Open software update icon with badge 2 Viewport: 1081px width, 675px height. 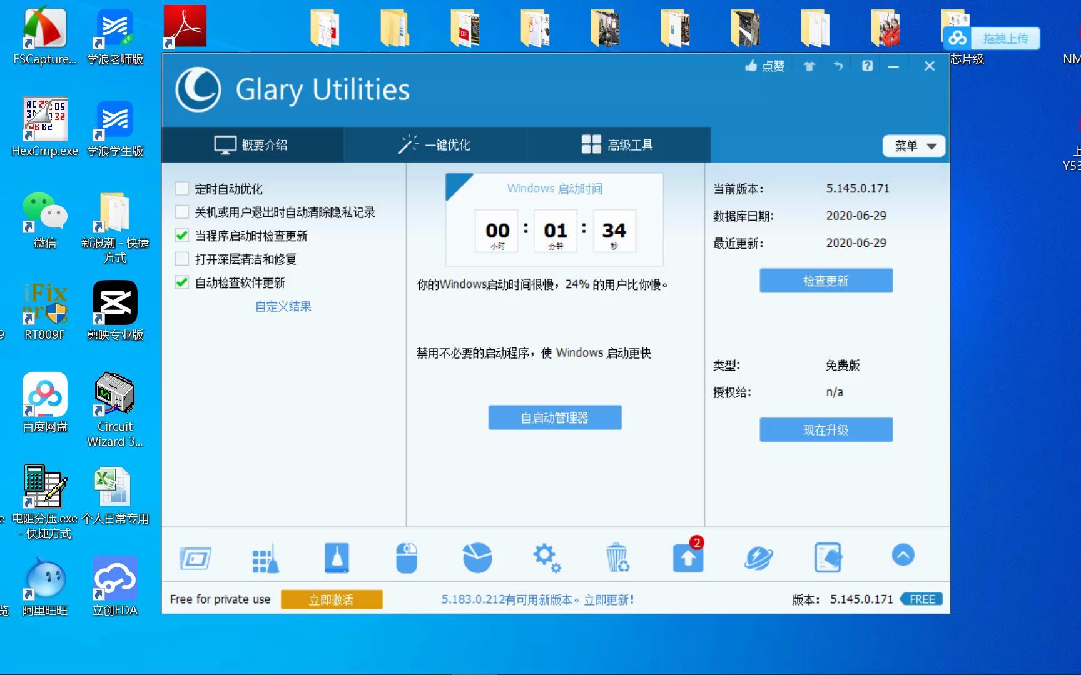(688, 556)
